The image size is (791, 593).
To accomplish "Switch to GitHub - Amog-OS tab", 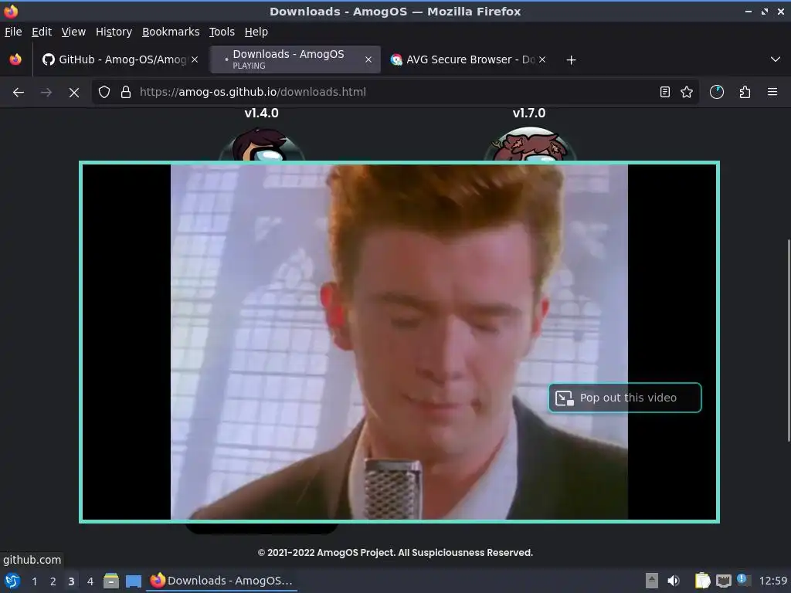I will coord(120,59).
